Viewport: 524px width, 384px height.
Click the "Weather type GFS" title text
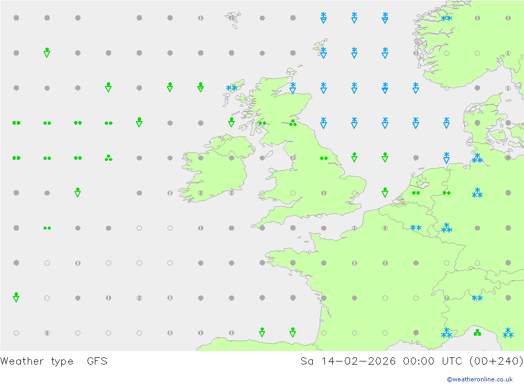[x=54, y=361]
